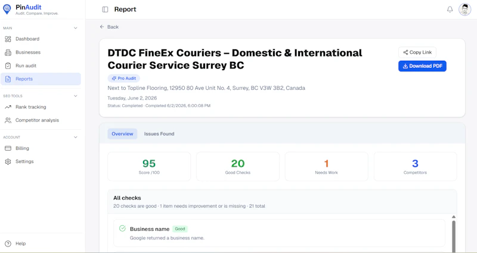This screenshot has width=477, height=253.
Task: Switch to the Issues Found tab
Action: (159, 133)
